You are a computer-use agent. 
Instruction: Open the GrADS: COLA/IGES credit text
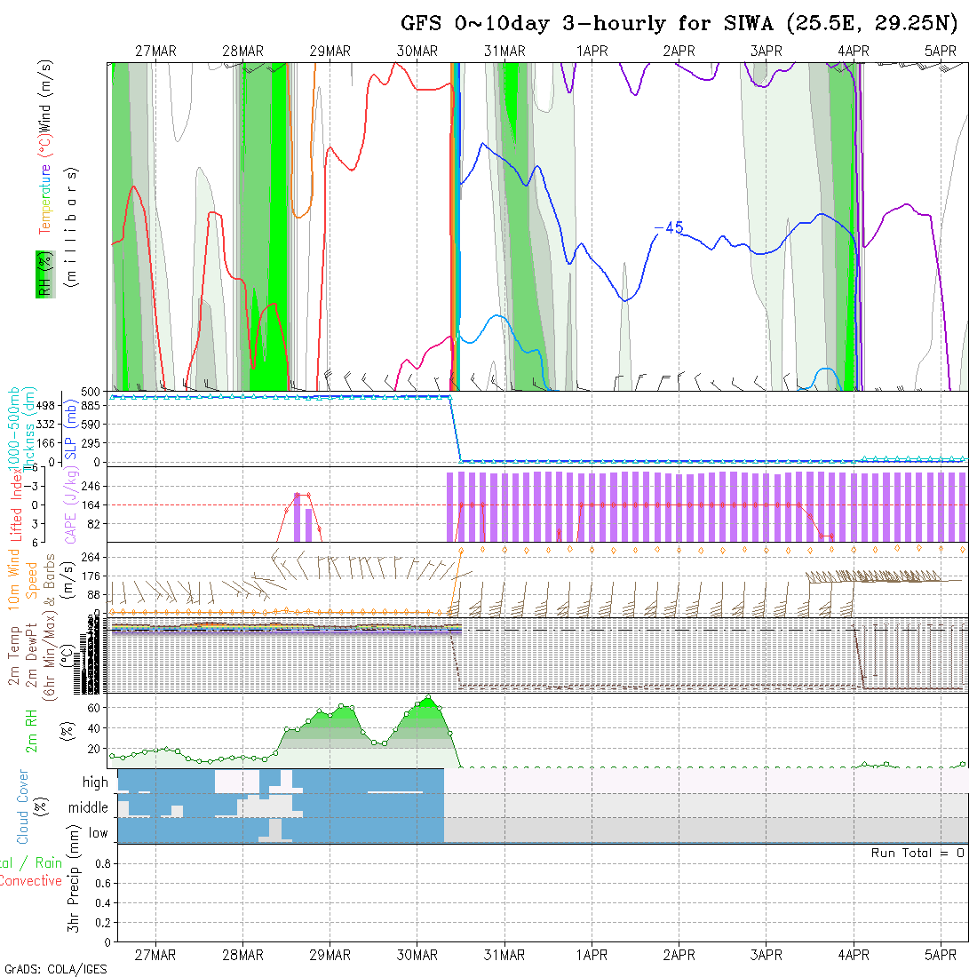55,969
